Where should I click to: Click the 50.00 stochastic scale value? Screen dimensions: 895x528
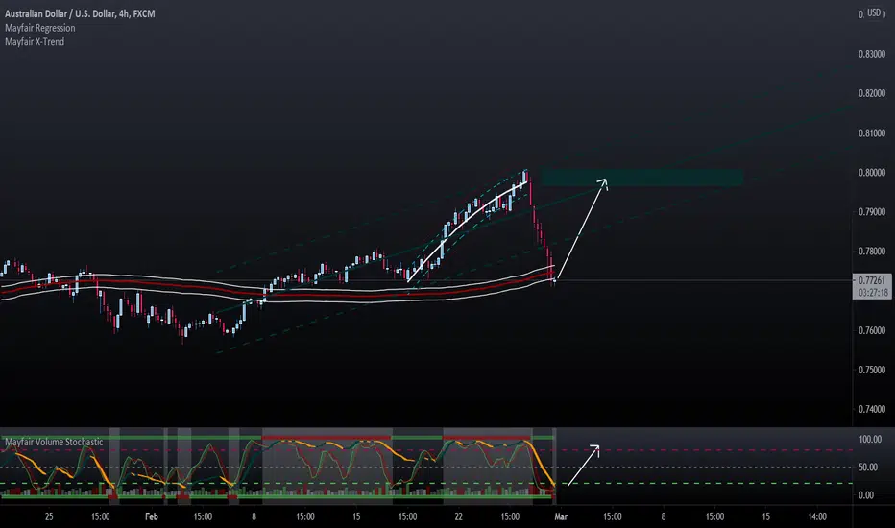(868, 468)
